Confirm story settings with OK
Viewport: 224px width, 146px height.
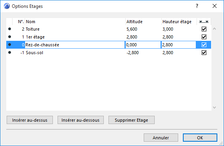[200, 138]
